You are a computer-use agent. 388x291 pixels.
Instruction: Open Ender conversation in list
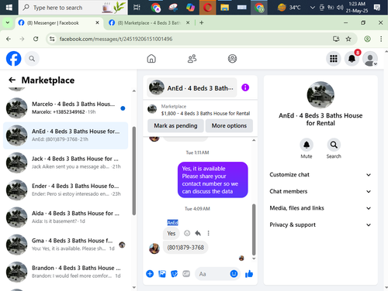click(x=65, y=190)
